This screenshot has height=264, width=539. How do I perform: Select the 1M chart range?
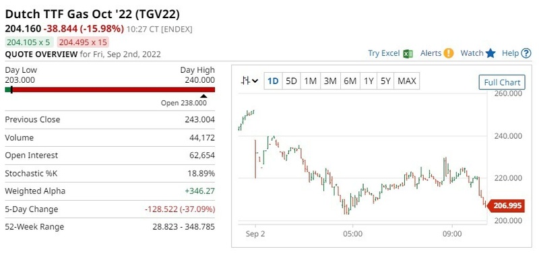311,81
